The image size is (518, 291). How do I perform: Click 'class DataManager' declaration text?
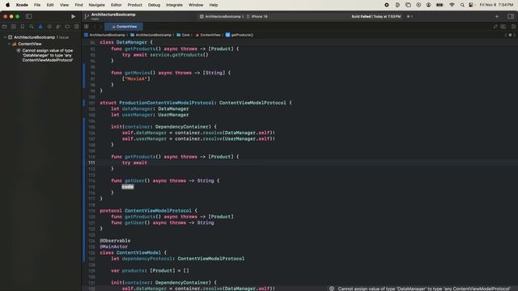123,42
